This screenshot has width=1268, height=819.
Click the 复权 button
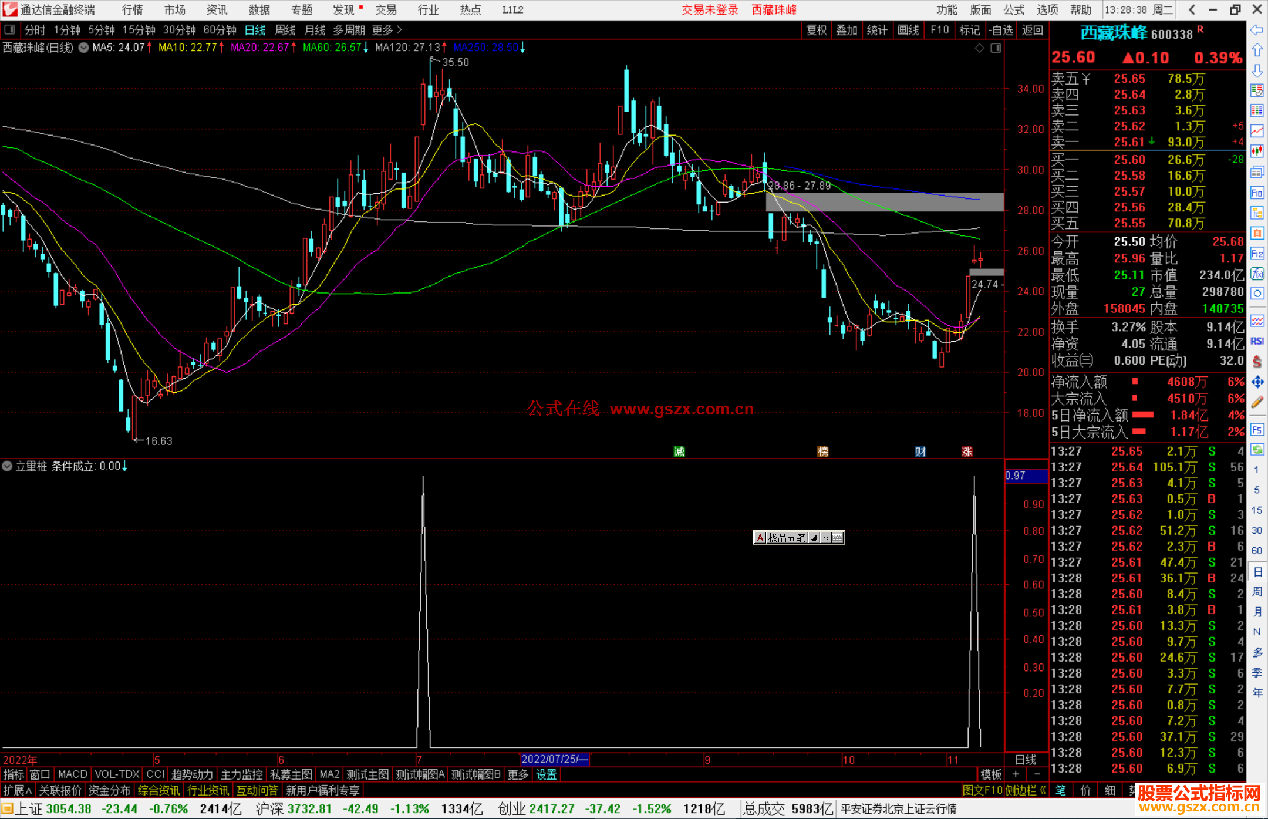pos(817,30)
